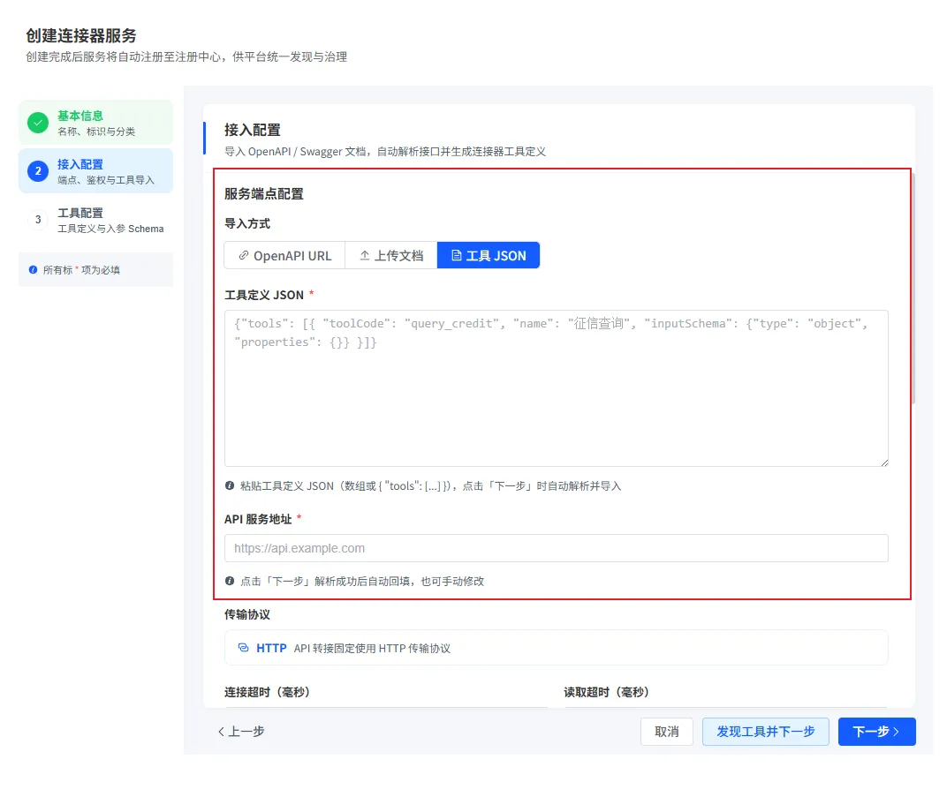
Task: Click the HTTP protocol name text
Action: coord(271,648)
